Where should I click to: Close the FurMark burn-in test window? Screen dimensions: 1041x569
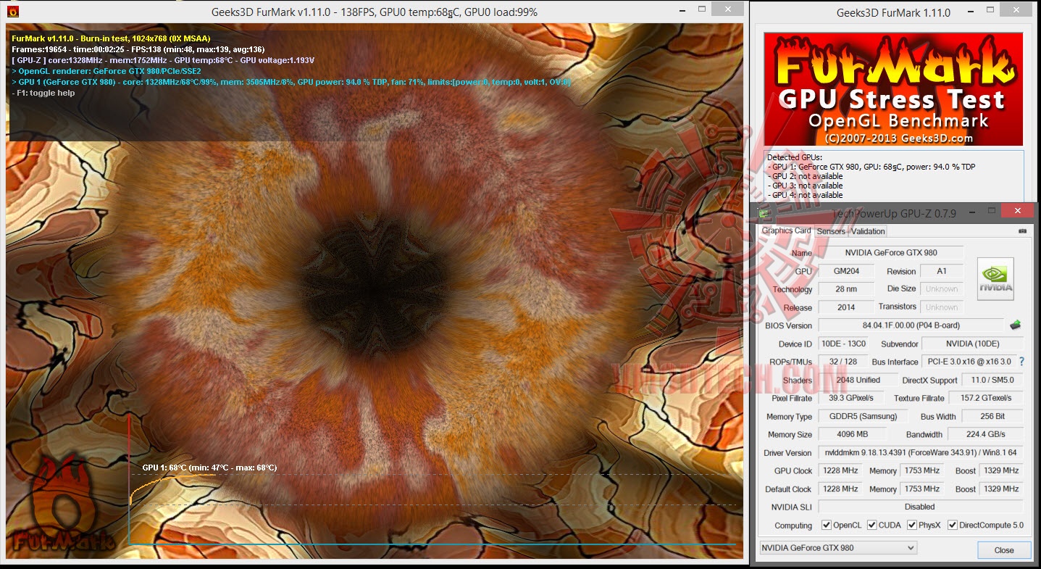point(727,9)
